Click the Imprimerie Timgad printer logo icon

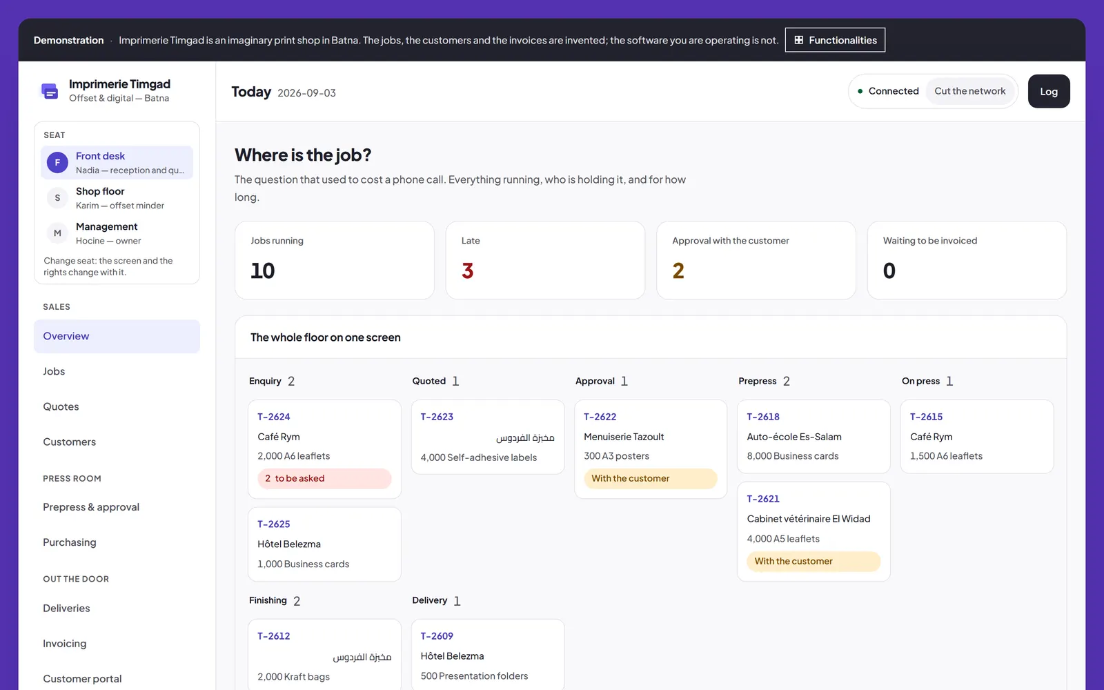point(50,91)
